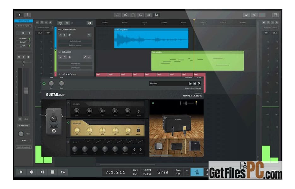
Task: Click the automation envelopes icon in top toolbar
Action: (x=125, y=15)
